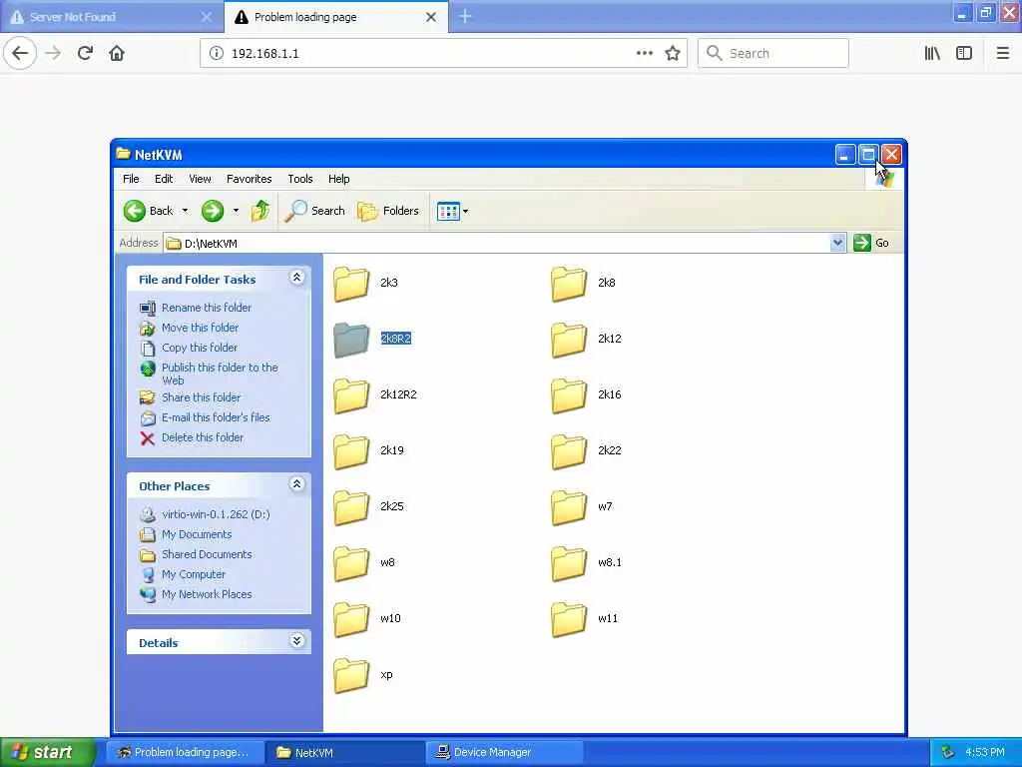Open a new browser tab
Viewport: 1022px width, 767px height.
pyautogui.click(x=465, y=16)
